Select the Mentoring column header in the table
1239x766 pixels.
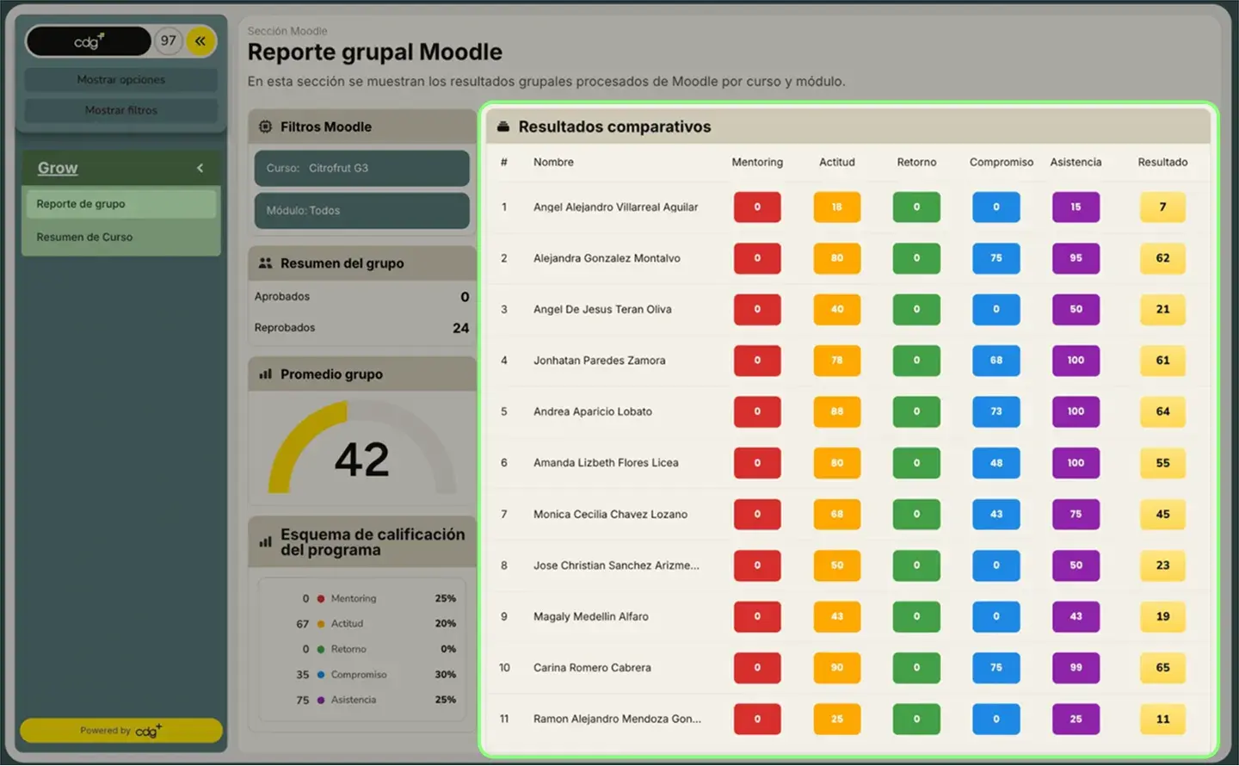[x=757, y=162]
